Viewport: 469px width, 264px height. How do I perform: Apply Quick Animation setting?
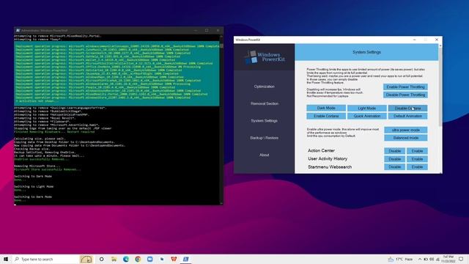[366, 116]
